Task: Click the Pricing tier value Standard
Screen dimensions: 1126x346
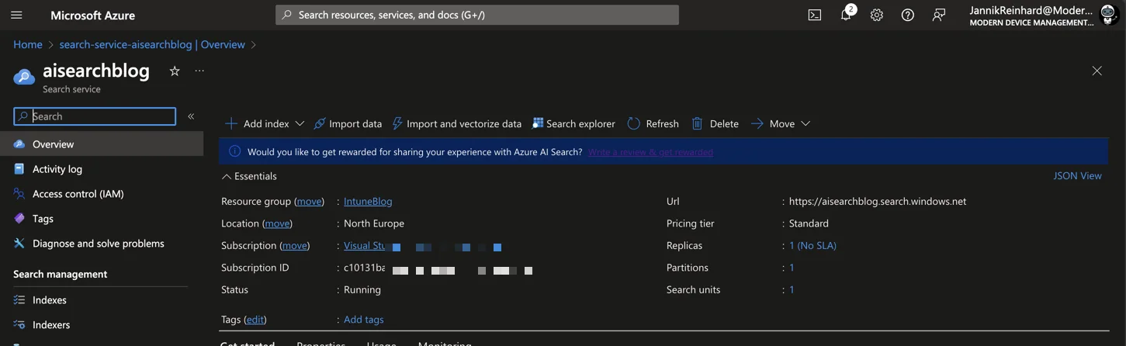Action: [x=809, y=223]
